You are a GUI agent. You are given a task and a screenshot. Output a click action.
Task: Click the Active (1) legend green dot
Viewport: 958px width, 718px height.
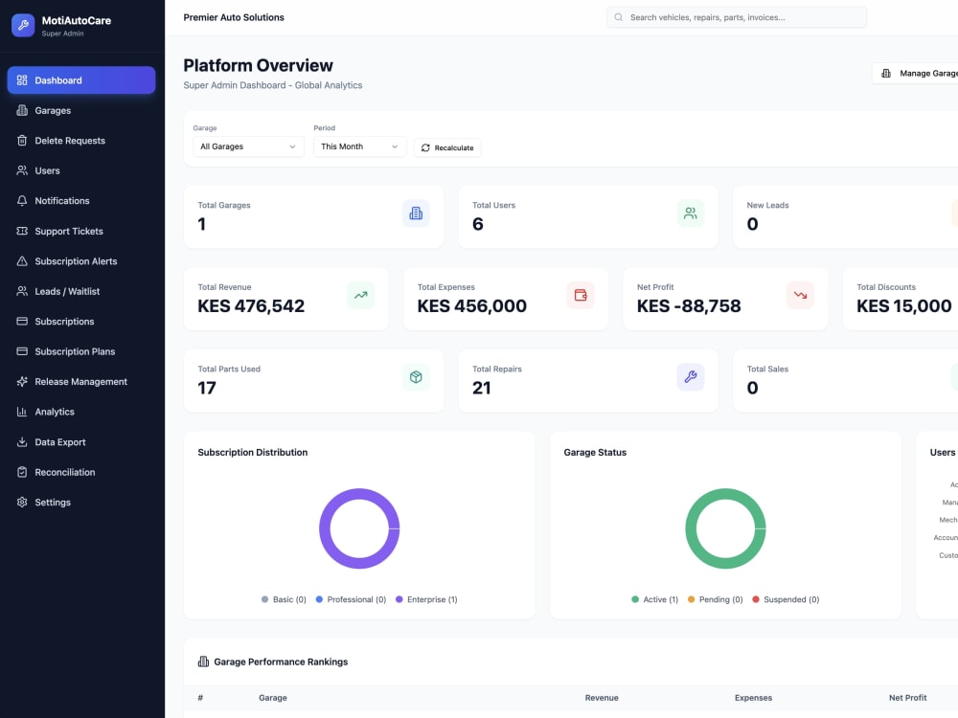[x=635, y=599]
